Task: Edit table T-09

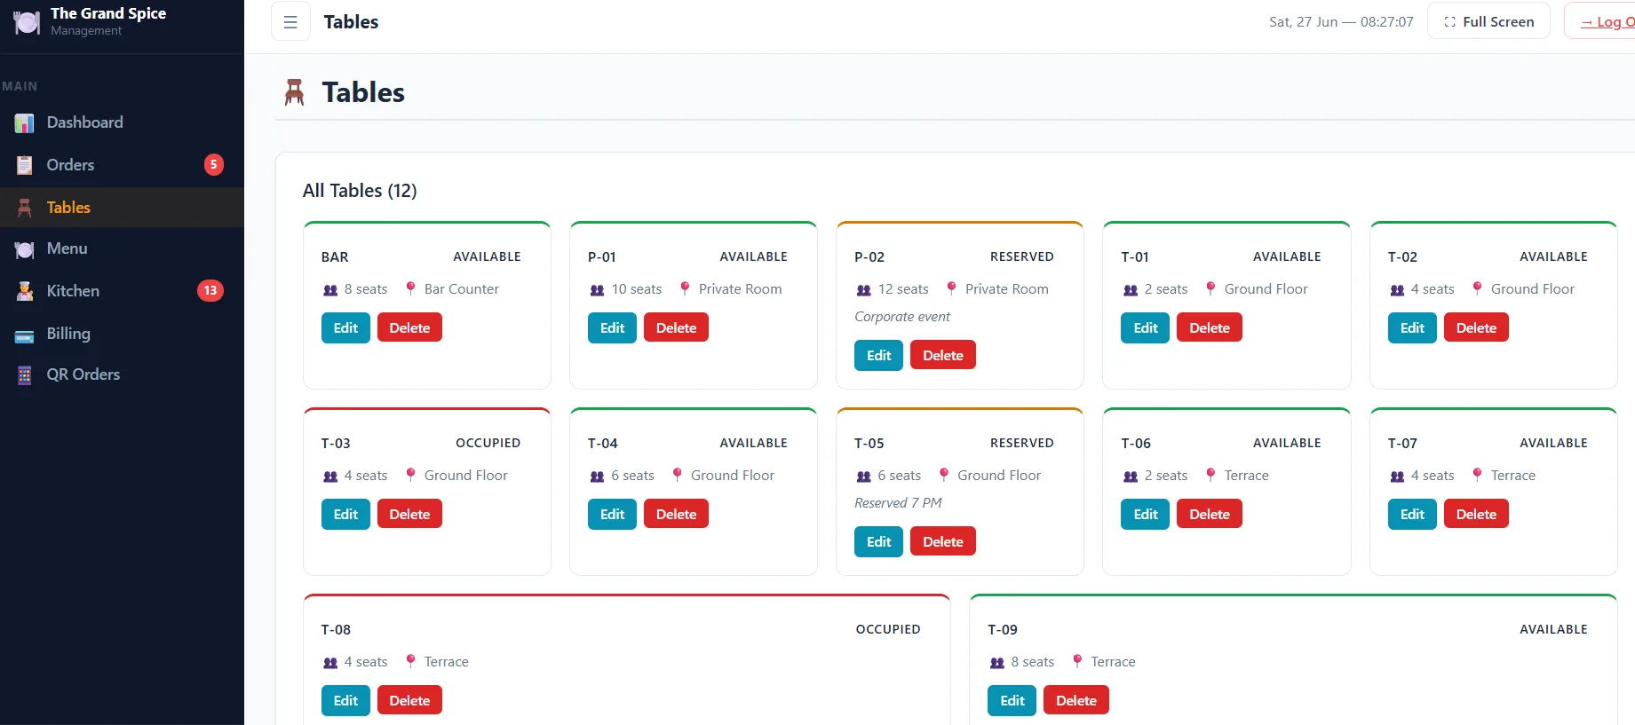Action: (x=1012, y=700)
